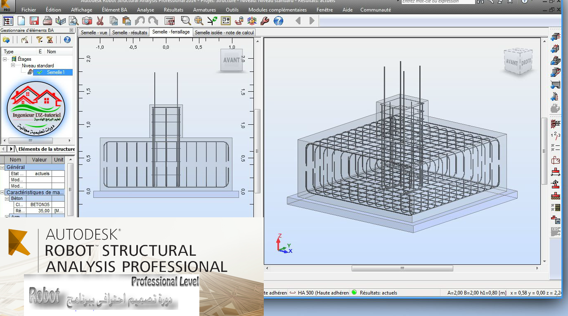Image resolution: width=568 pixels, height=316 pixels.
Task: Click the printer icon in the toolbar
Action: pyautogui.click(x=47, y=21)
